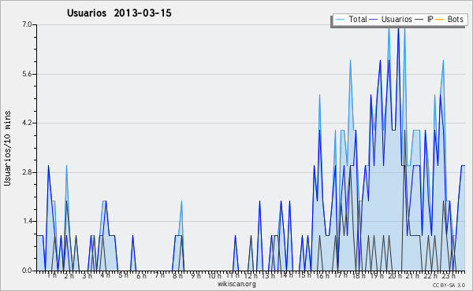Click the '23 h' x-axis label

click(x=449, y=275)
